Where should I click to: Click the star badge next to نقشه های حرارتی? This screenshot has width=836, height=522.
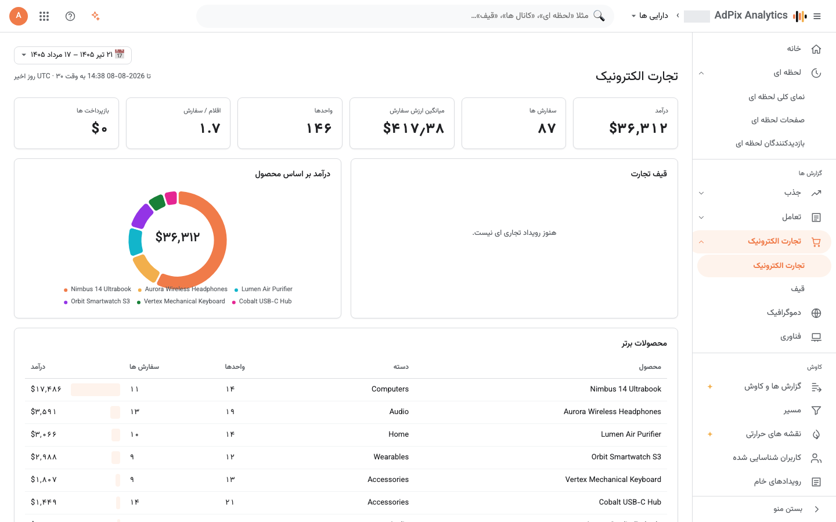point(709,434)
